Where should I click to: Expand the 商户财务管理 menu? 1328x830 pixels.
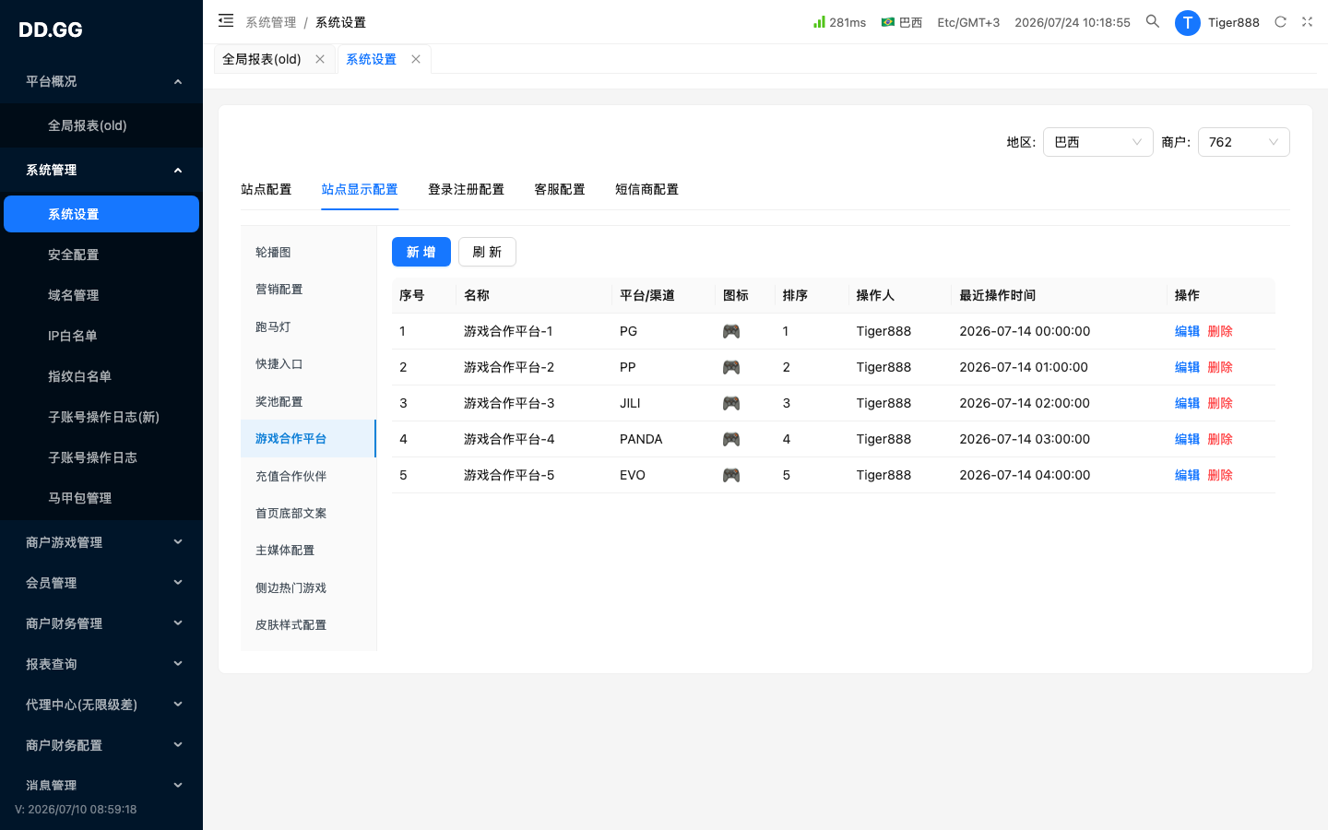(101, 623)
